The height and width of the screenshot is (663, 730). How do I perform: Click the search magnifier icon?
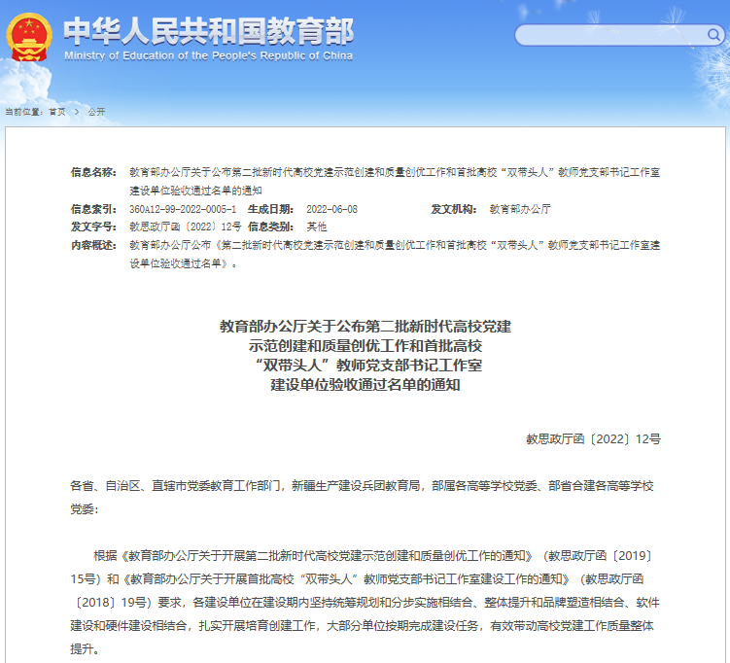tap(714, 36)
